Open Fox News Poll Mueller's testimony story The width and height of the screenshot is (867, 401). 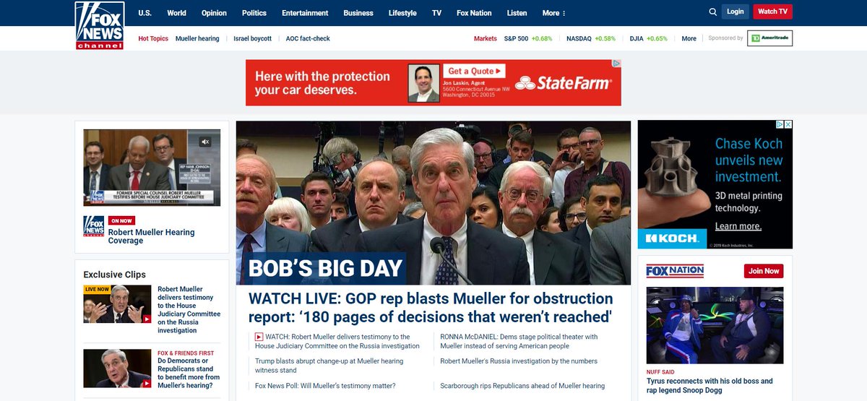[325, 386]
